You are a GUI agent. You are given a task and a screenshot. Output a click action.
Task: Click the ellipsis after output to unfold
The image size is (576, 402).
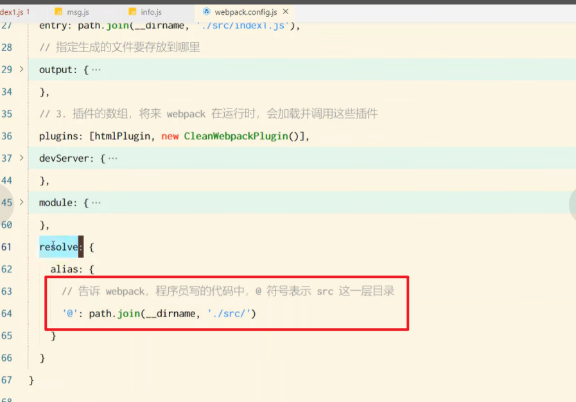[96, 69]
